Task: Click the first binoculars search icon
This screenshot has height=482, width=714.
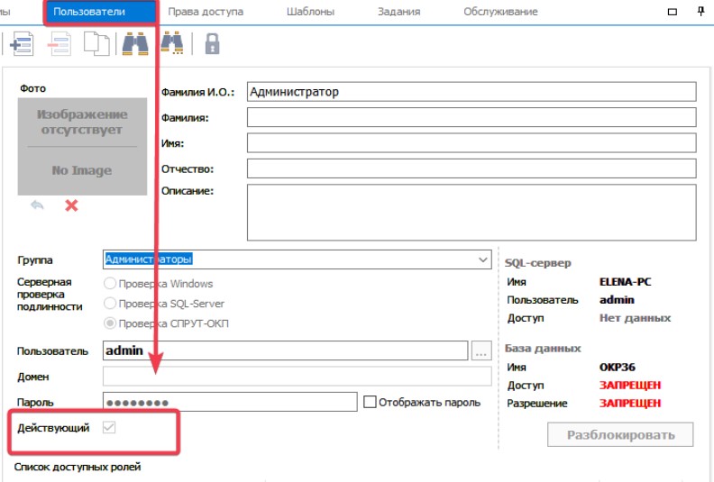Action: (135, 43)
